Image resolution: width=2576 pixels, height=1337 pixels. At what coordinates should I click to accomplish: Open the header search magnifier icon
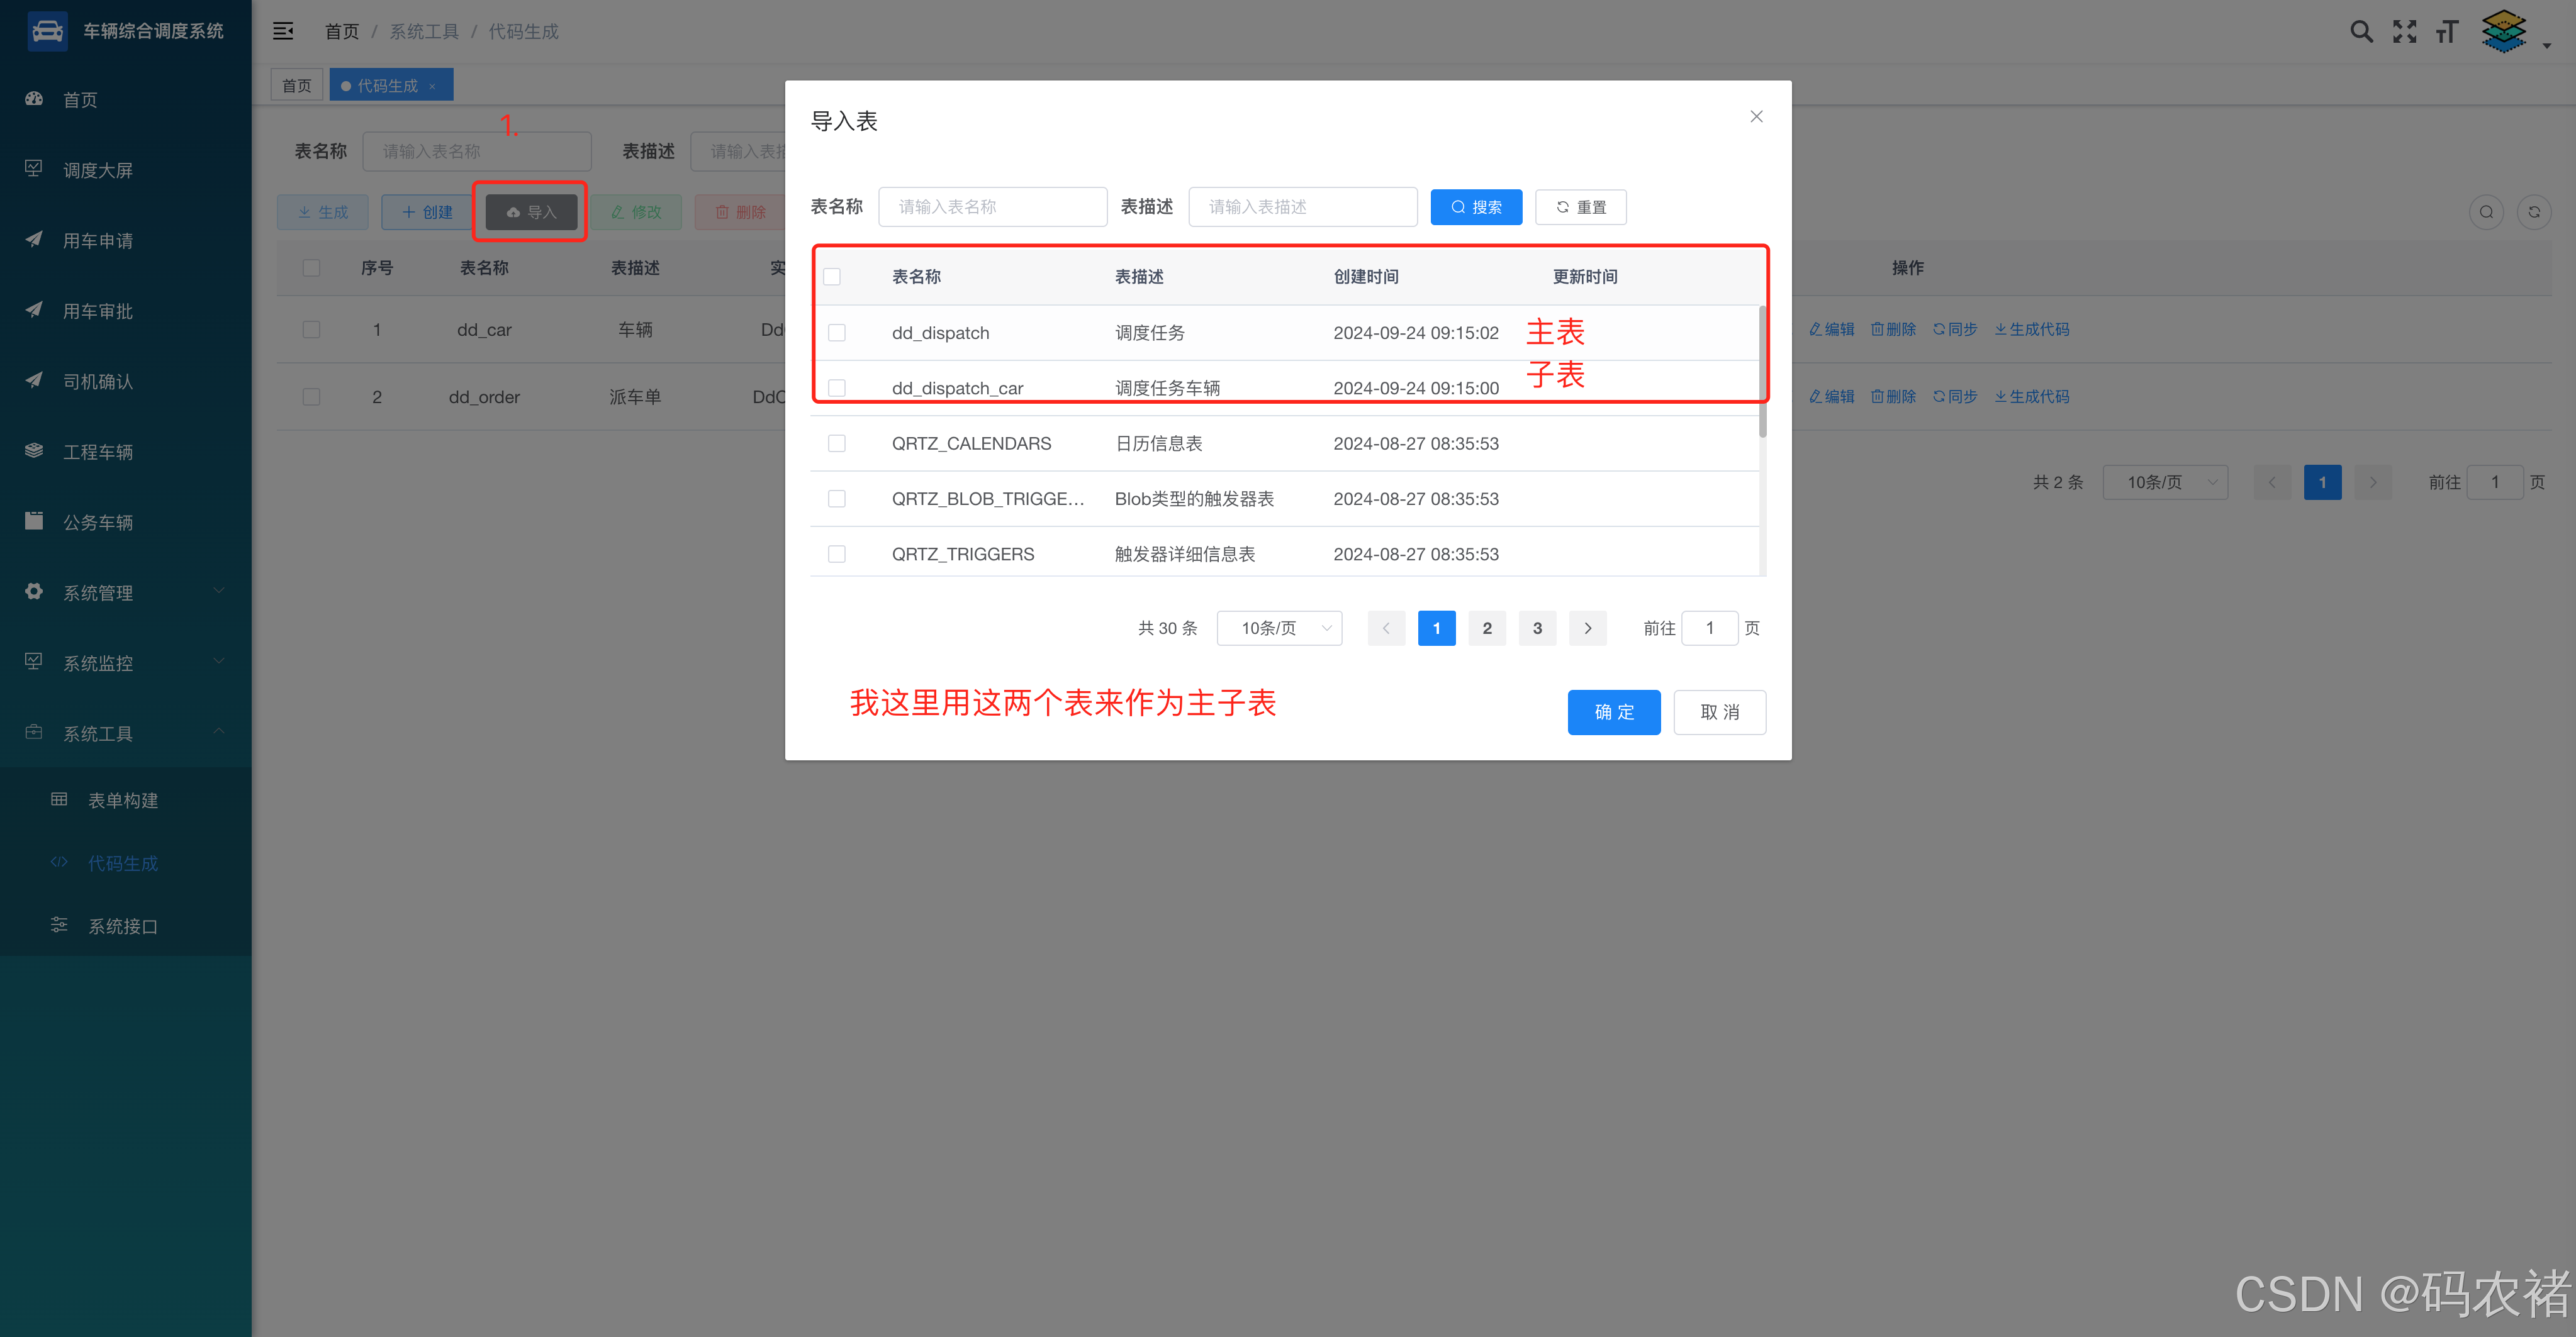click(2361, 31)
